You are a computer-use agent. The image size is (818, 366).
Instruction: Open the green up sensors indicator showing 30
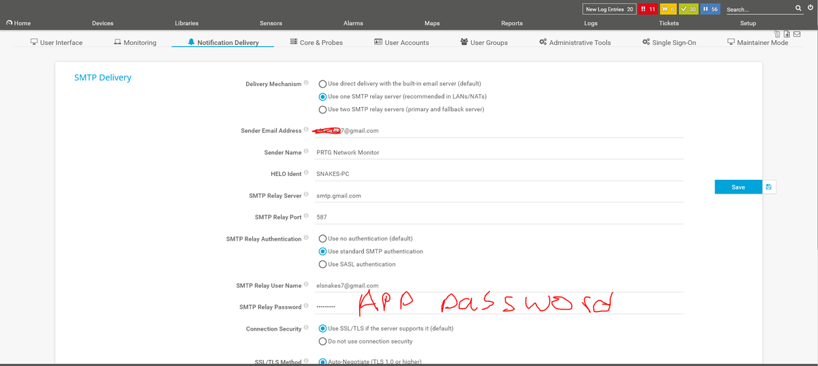click(688, 9)
